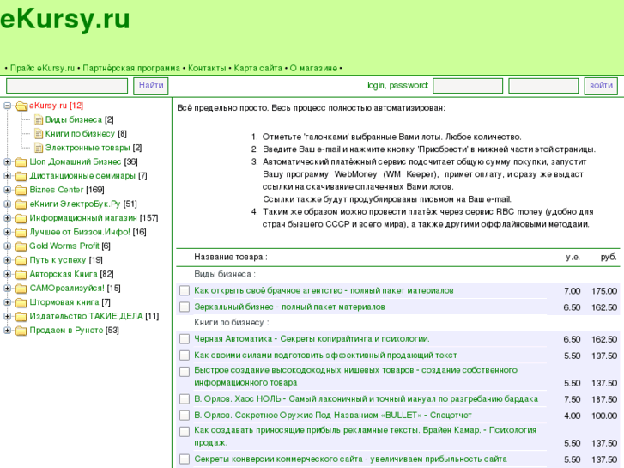Open the eKursy.ru site title link
Image resolution: width=624 pixels, height=468 pixels.
[x=65, y=19]
